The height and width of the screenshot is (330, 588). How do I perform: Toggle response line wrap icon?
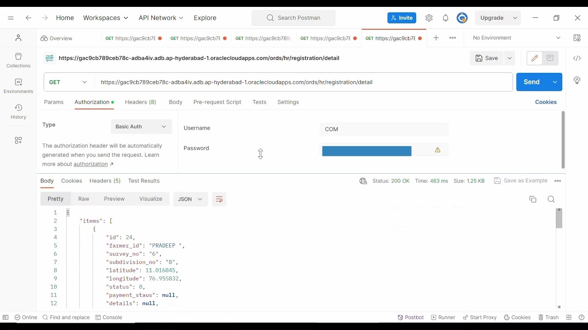point(219,199)
